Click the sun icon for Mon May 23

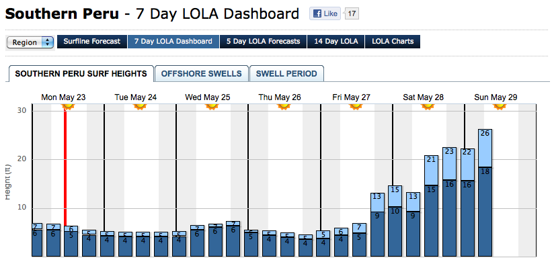(68, 107)
